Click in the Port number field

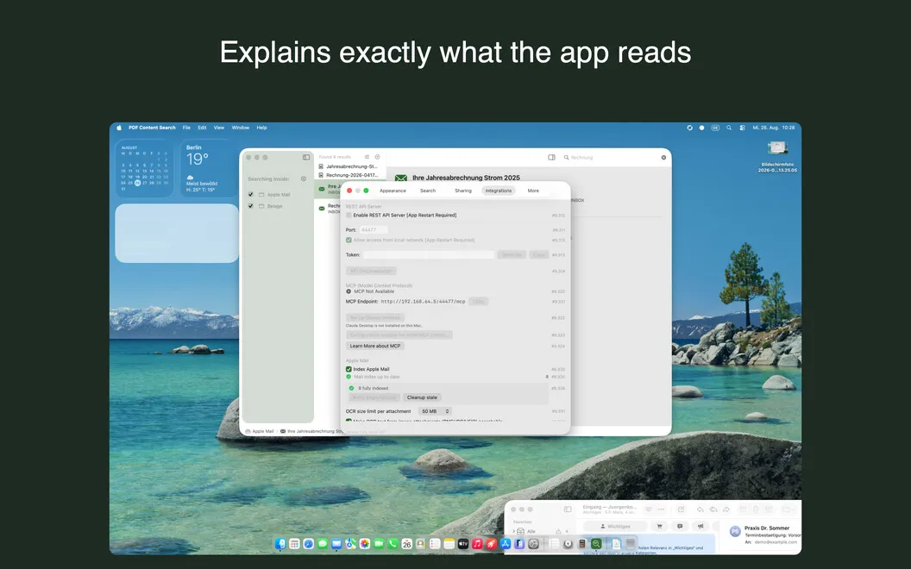[374, 230]
